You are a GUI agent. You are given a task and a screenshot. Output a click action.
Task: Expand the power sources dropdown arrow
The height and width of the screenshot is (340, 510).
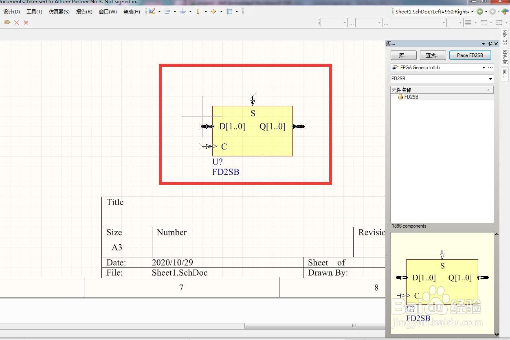(190, 11)
